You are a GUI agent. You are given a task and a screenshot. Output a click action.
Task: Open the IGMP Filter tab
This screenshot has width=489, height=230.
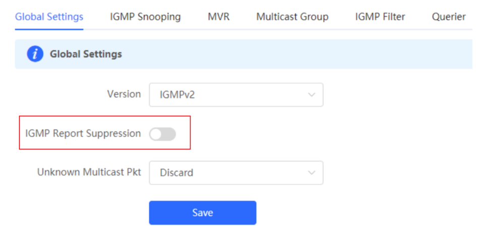coord(380,17)
